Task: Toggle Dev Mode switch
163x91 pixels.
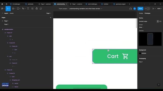Action: click(147, 9)
